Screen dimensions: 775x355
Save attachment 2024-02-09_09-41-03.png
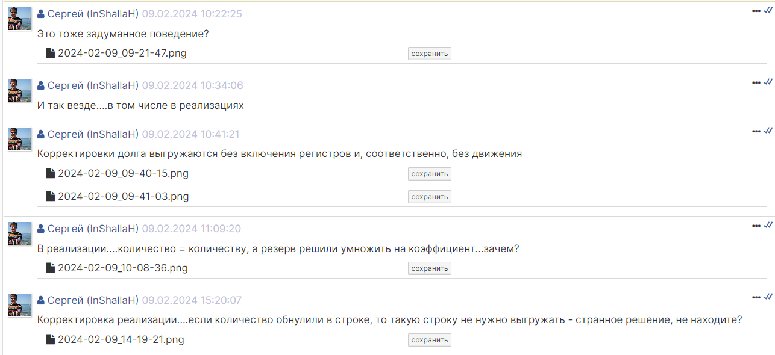(430, 197)
